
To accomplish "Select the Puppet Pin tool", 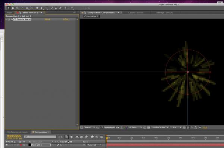I will point(72,8).
